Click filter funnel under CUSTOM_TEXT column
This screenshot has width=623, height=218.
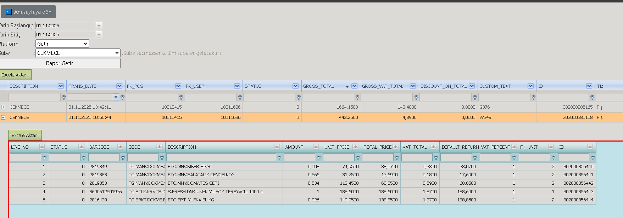pyautogui.click(x=534, y=97)
